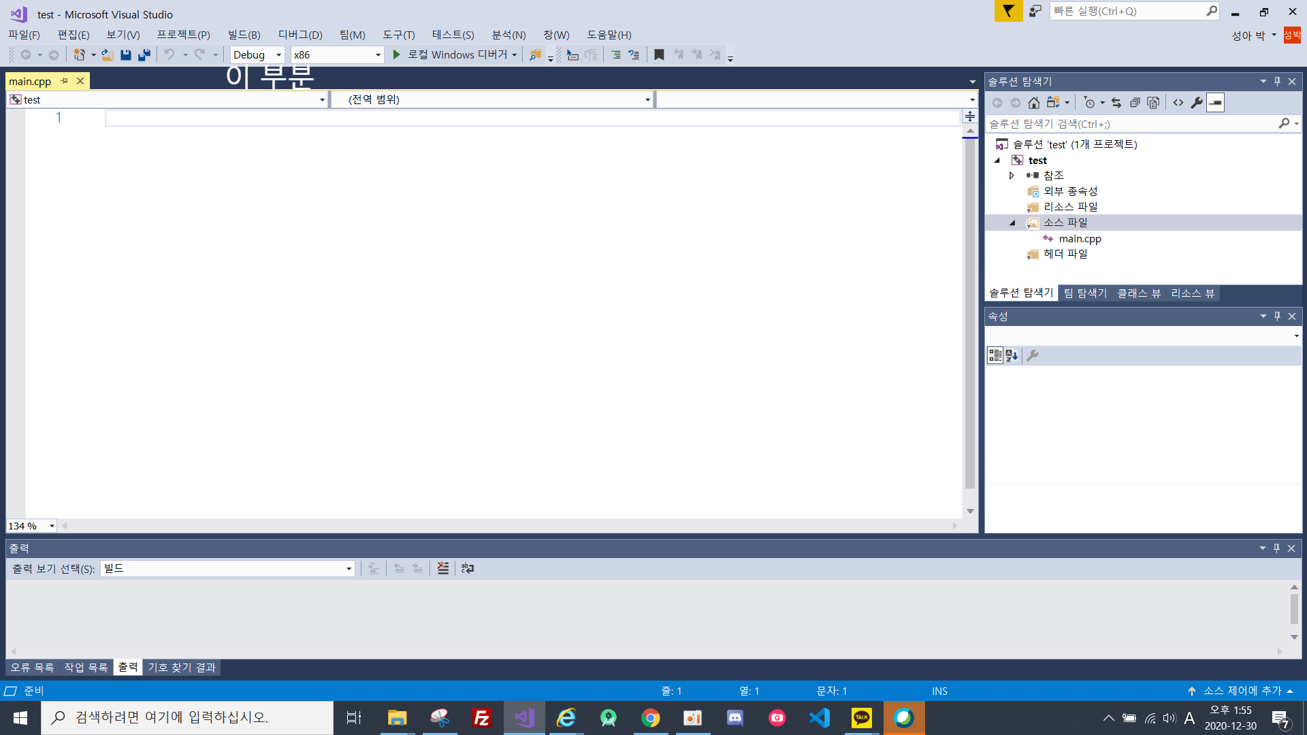Image resolution: width=1307 pixels, height=735 pixels.
Task: Open the 빌드(B) menu
Action: click(x=244, y=35)
